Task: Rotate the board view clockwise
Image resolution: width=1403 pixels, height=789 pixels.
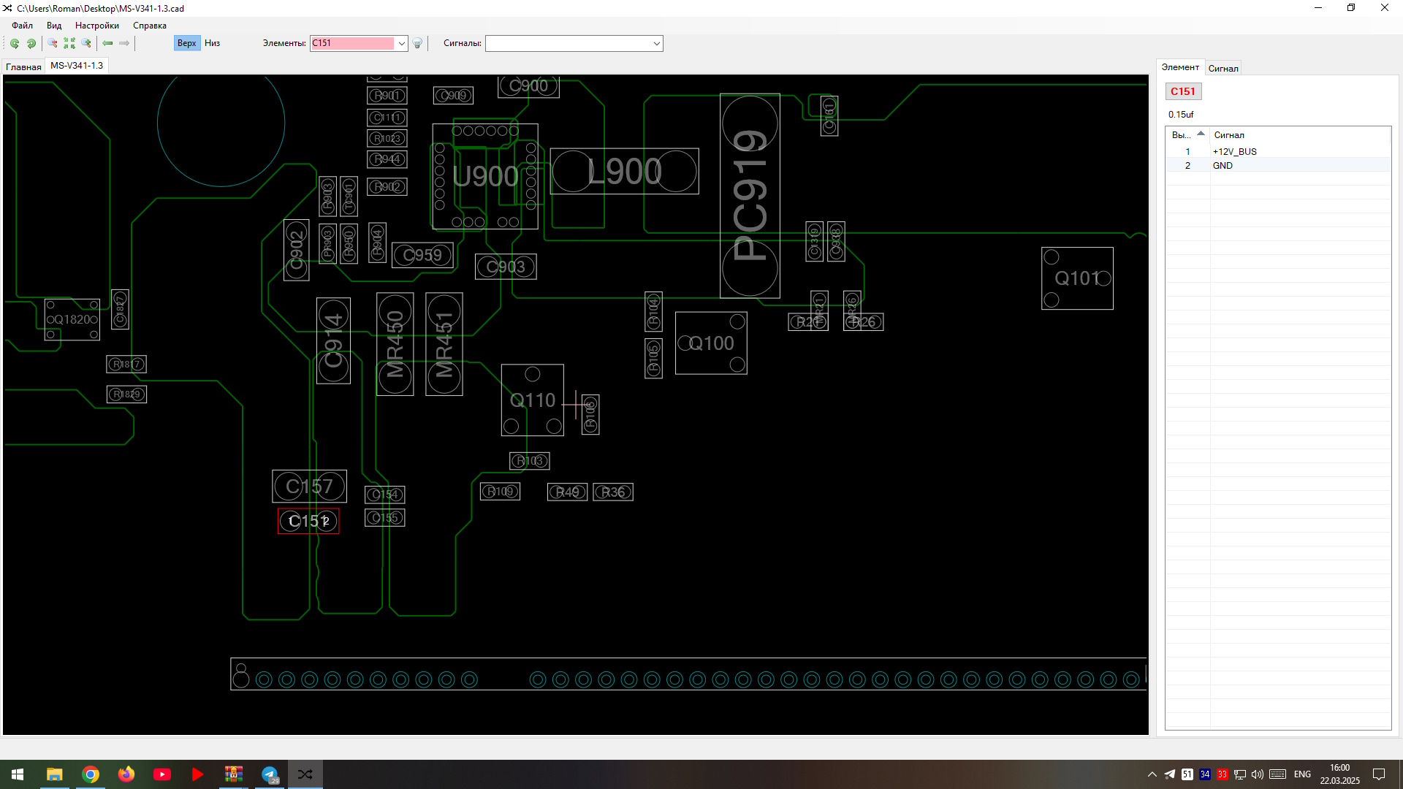Action: coord(31,44)
